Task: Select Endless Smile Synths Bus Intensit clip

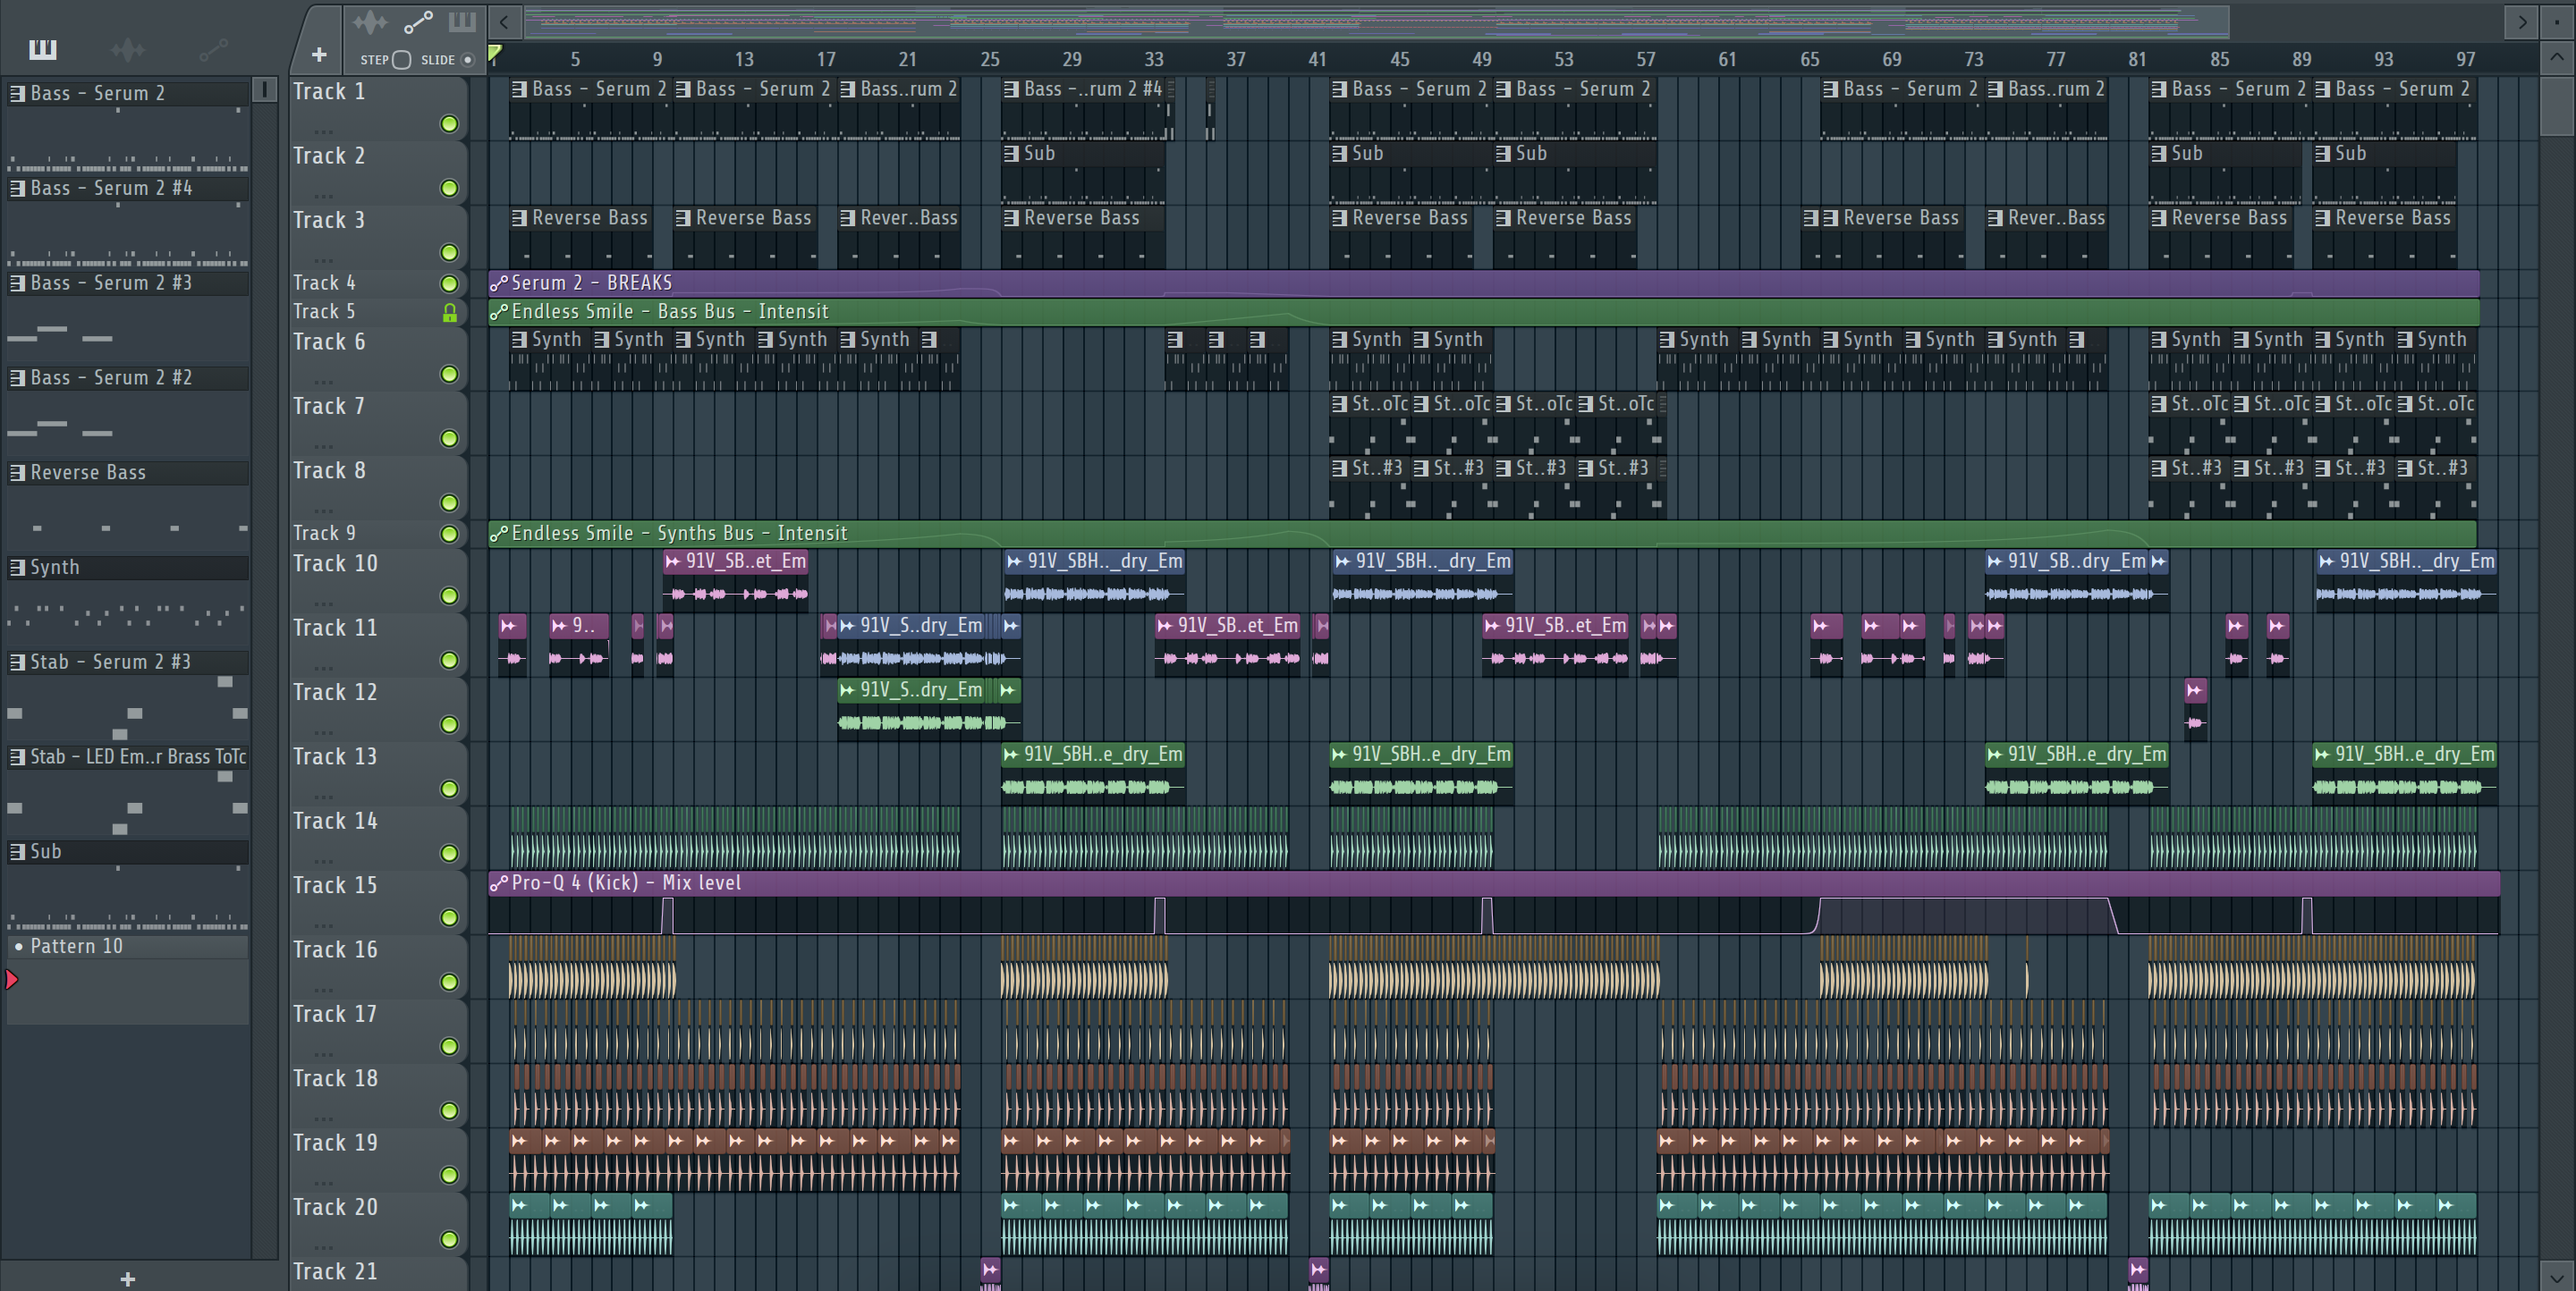Action: click(1482, 534)
